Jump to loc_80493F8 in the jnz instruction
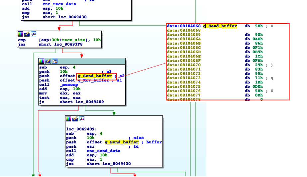This screenshot has width=307, height=177. tap(68, 44)
